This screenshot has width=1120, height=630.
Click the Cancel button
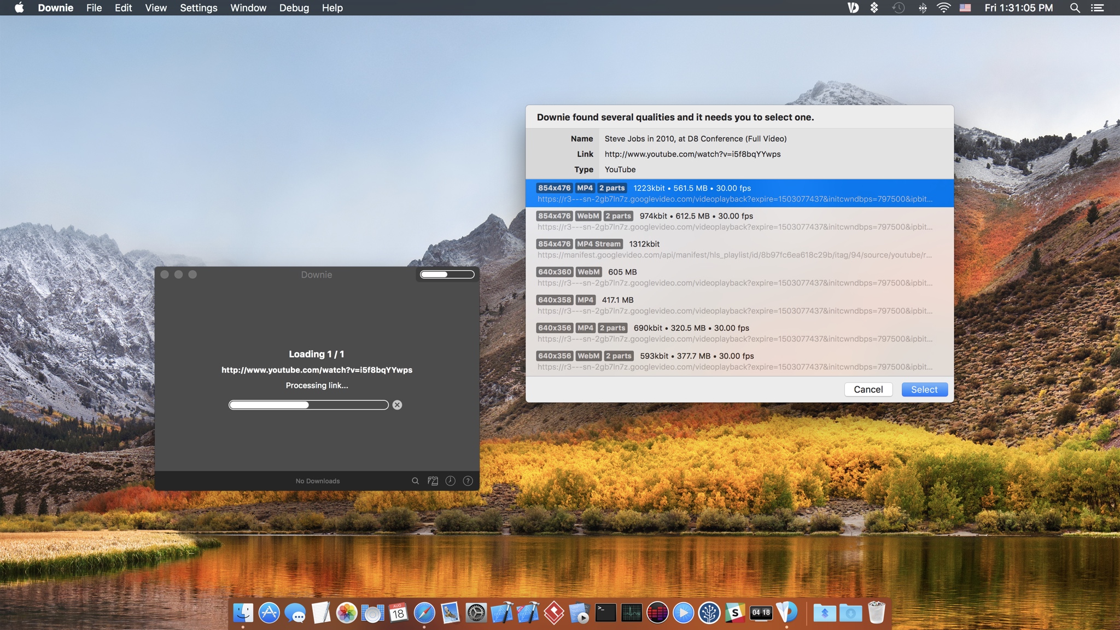tap(868, 389)
